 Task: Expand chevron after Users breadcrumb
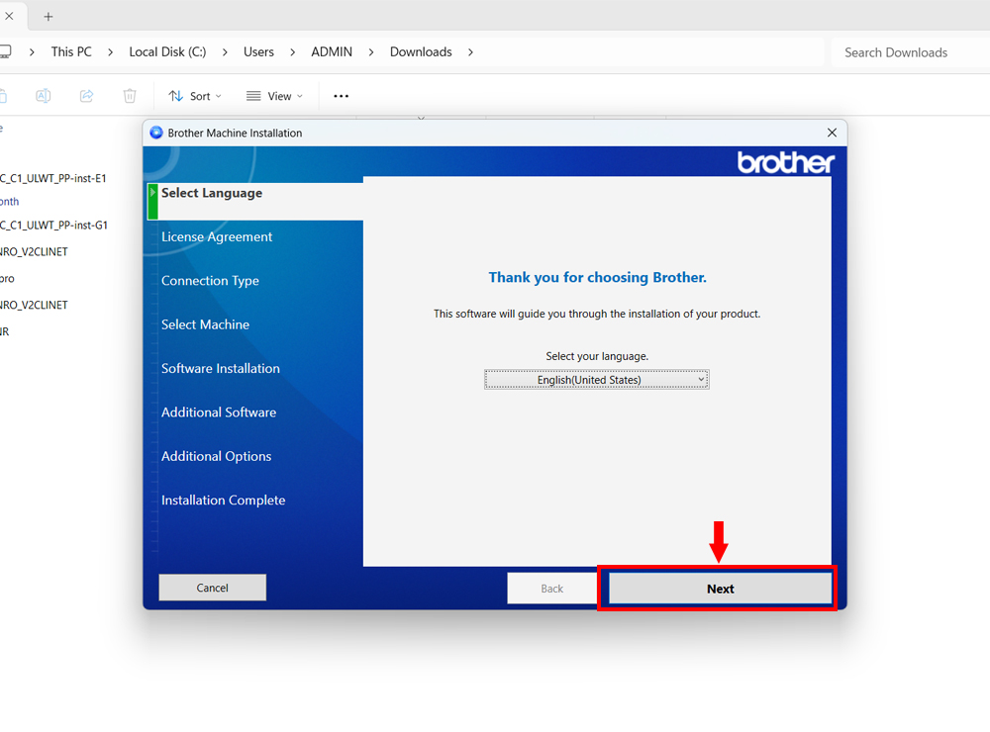pos(292,52)
